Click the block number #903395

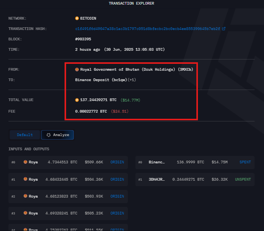coord(83,39)
